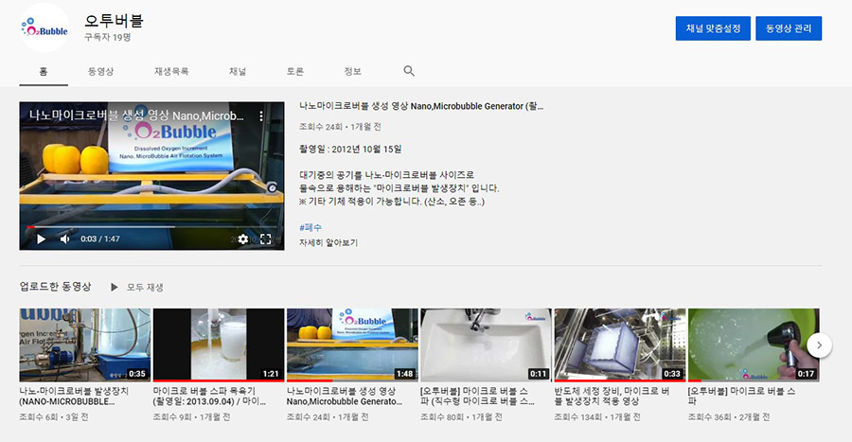852x442 pixels.
Task: Open featured video settings gear
Action: (243, 239)
